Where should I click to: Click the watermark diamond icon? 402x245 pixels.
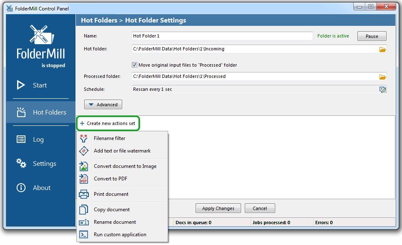click(x=83, y=151)
